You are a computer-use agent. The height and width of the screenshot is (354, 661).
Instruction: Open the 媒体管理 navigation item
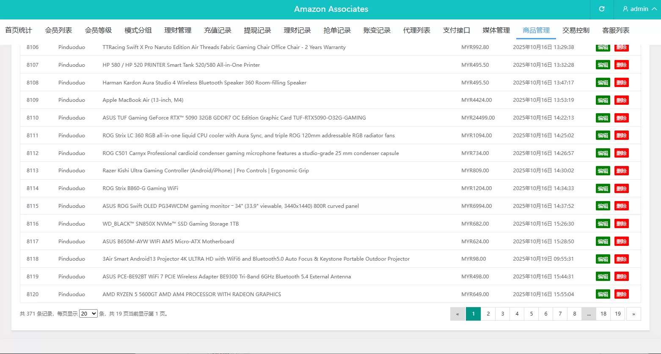[x=496, y=30]
